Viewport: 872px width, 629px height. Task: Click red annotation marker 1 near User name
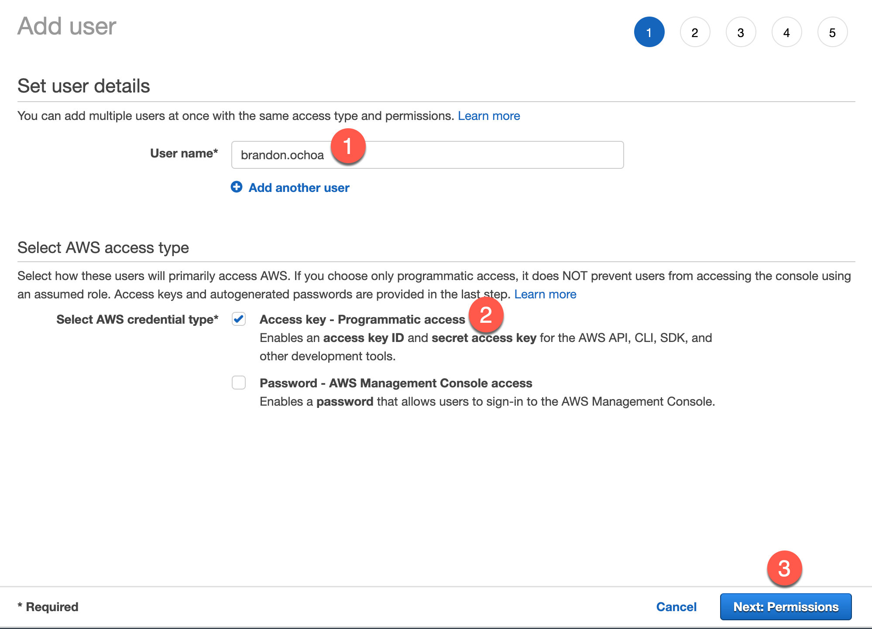tap(349, 146)
